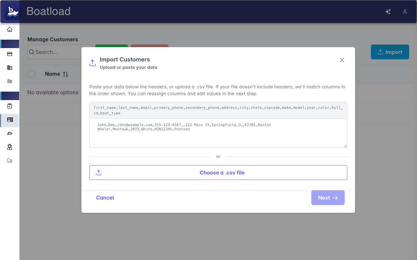Click the sparkle AI icon in header

click(x=388, y=12)
